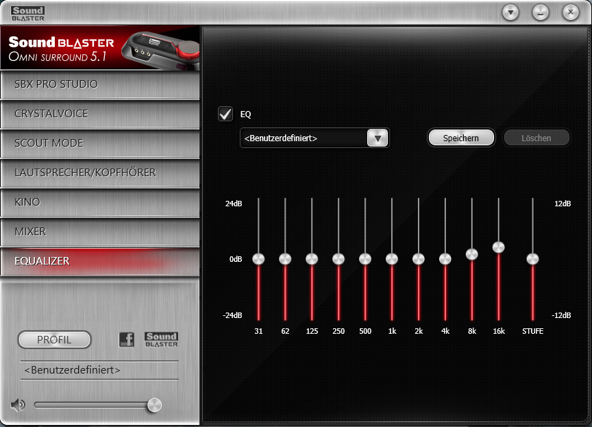592x427 pixels.
Task: Click the 31 Hz band slider knob
Action: 258,259
